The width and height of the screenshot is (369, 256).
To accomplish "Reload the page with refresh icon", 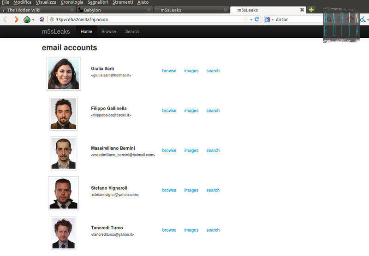I will coord(257,19).
